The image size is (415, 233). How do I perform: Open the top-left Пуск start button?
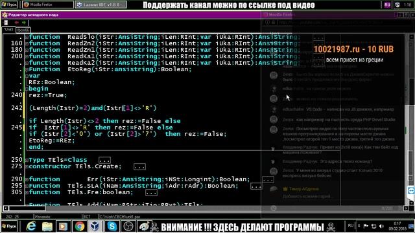click(x=9, y=5)
